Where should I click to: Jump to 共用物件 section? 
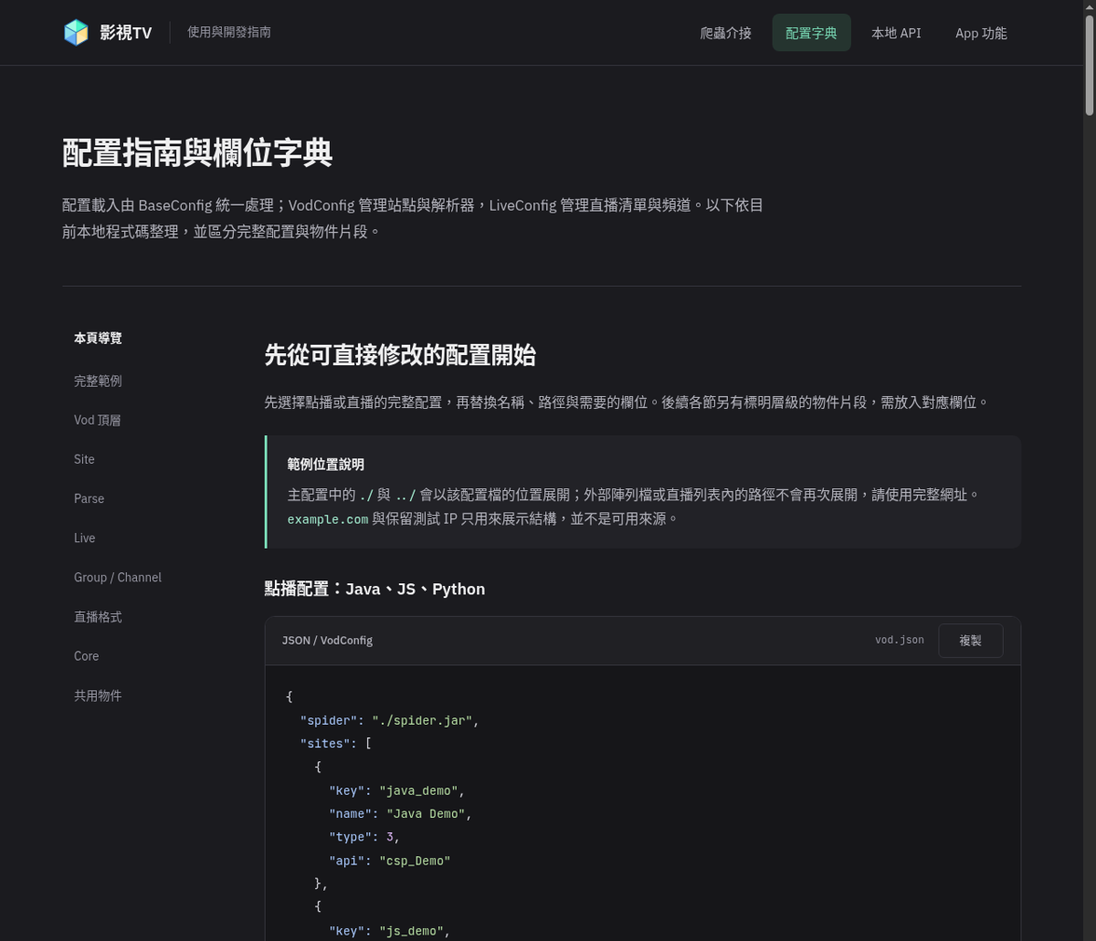pos(98,695)
